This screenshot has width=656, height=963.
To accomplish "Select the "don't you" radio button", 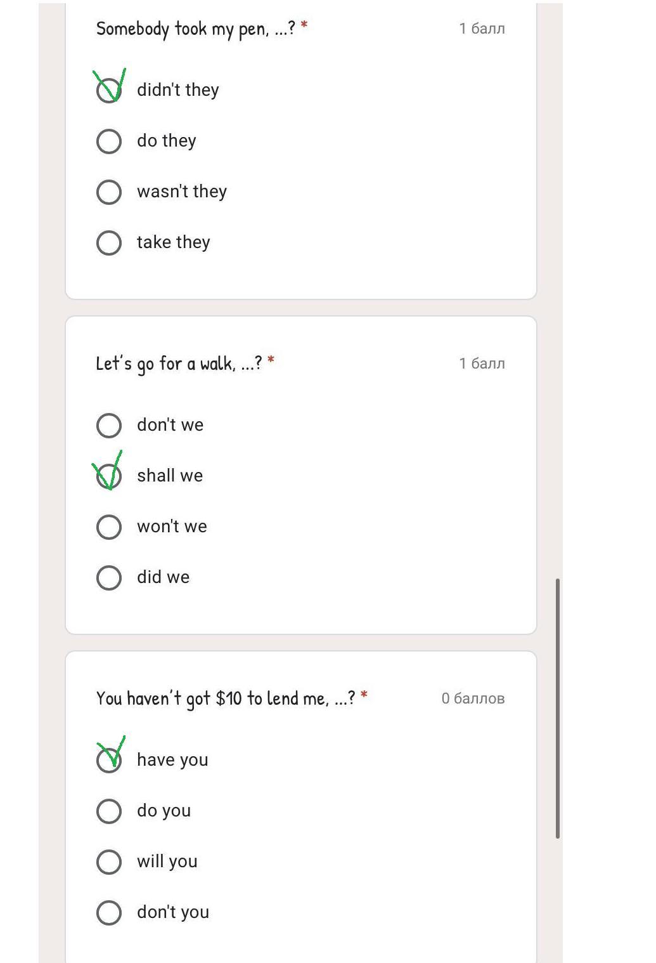I will coord(109,912).
